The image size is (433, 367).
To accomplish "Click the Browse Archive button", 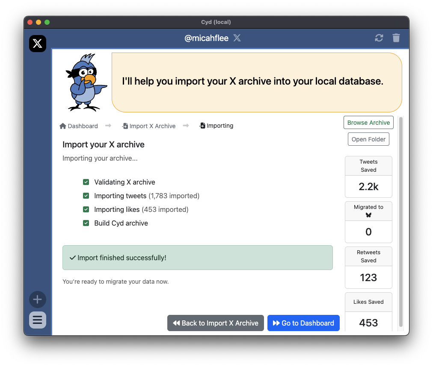I will point(368,123).
